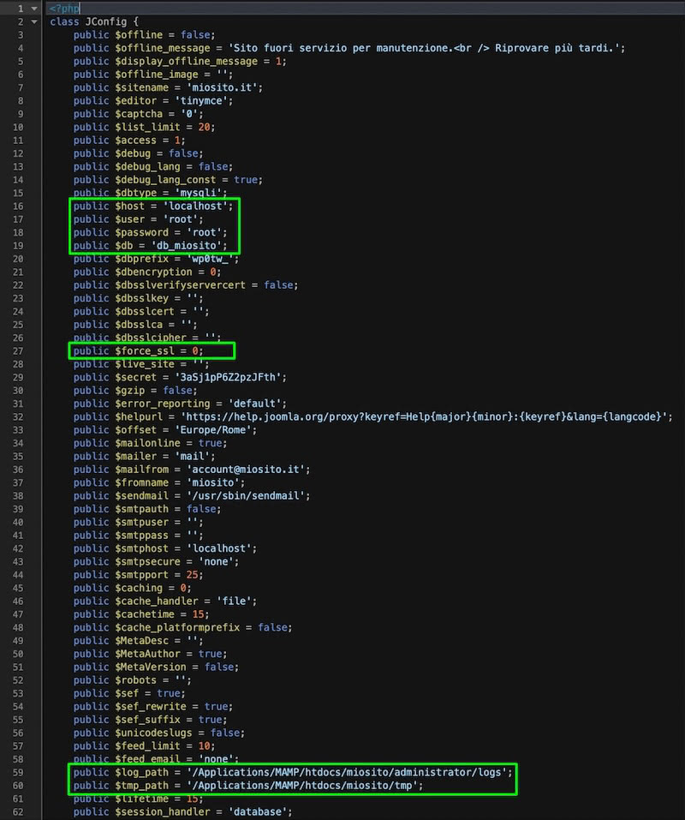Click the '$dbsslca' line
The height and width of the screenshot is (820, 685).
click(x=135, y=325)
